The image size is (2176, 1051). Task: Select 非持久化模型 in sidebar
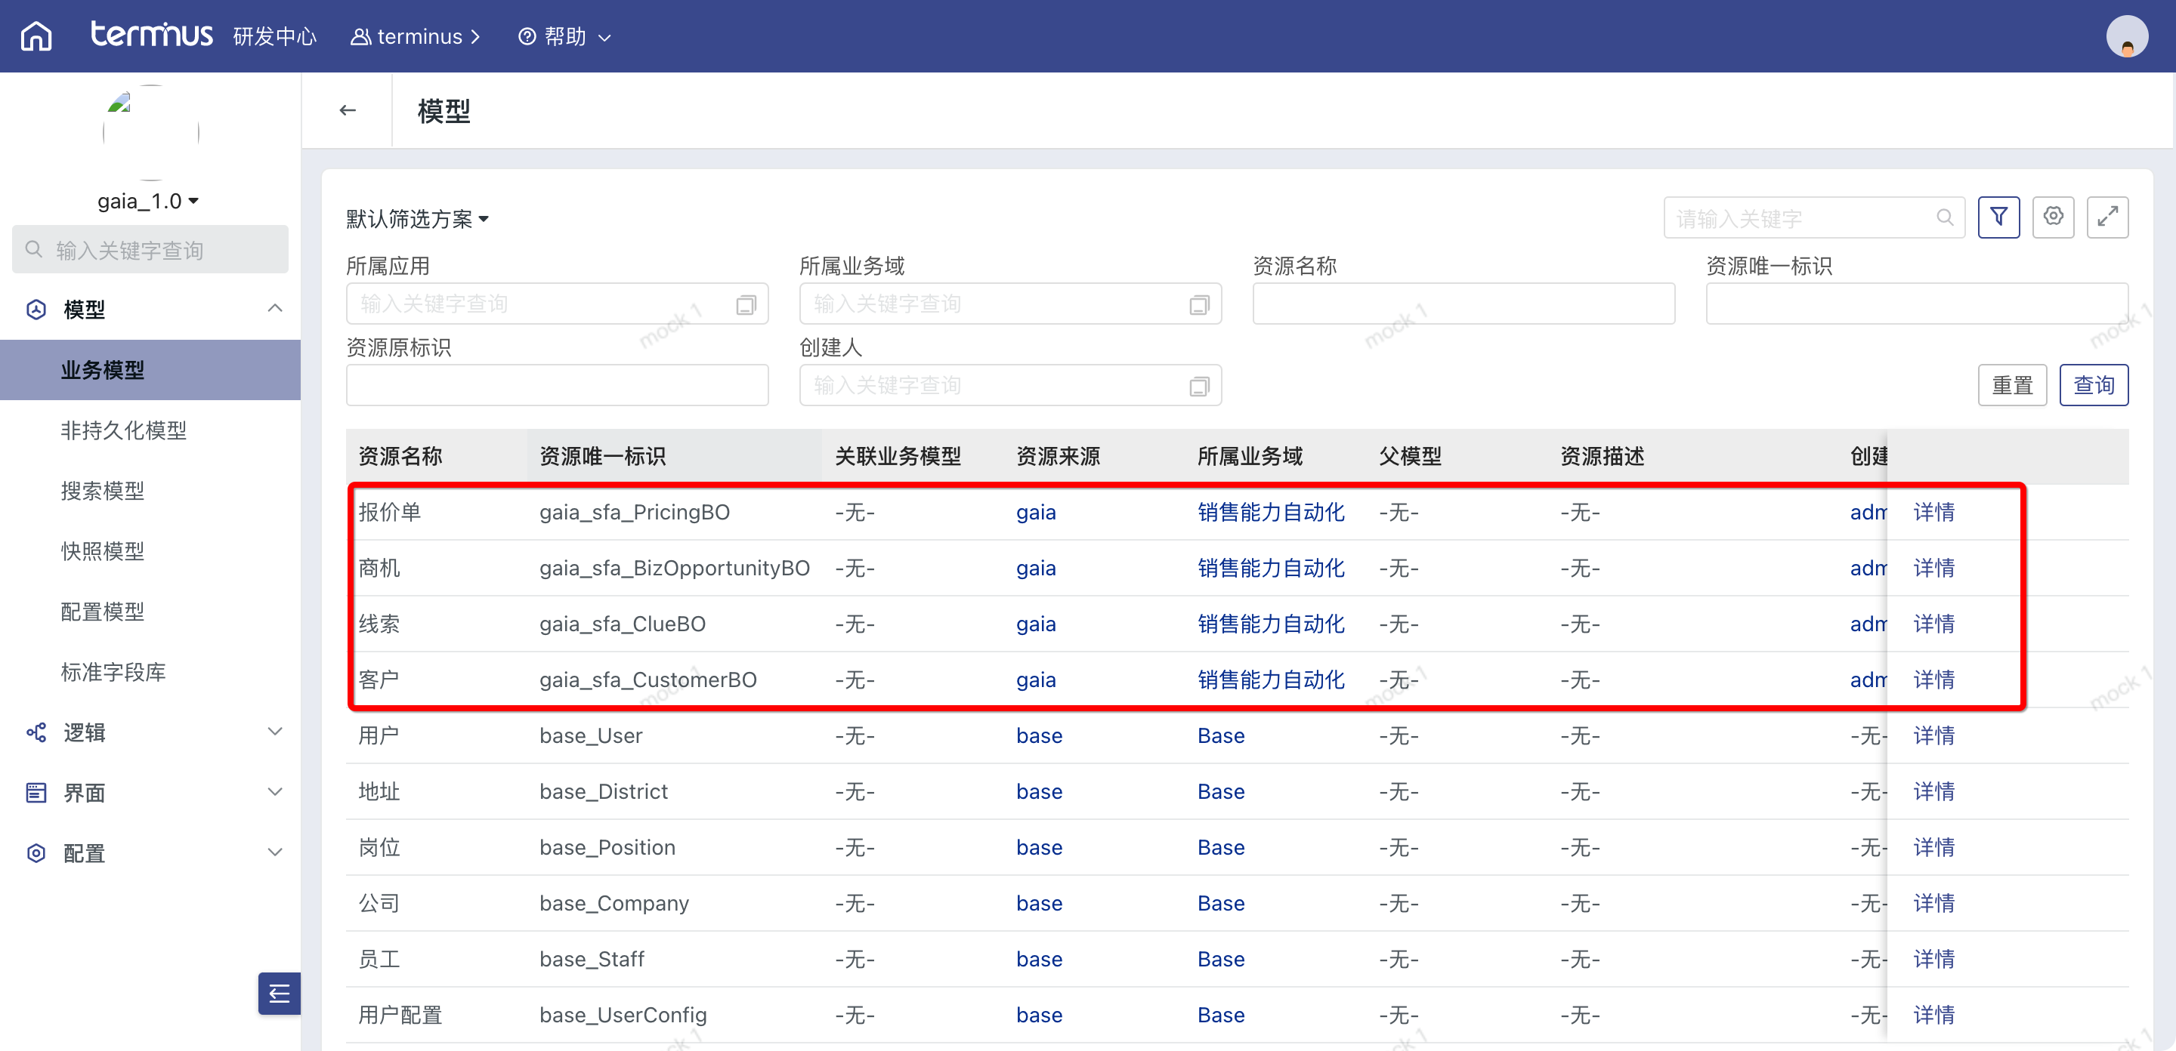coord(123,430)
